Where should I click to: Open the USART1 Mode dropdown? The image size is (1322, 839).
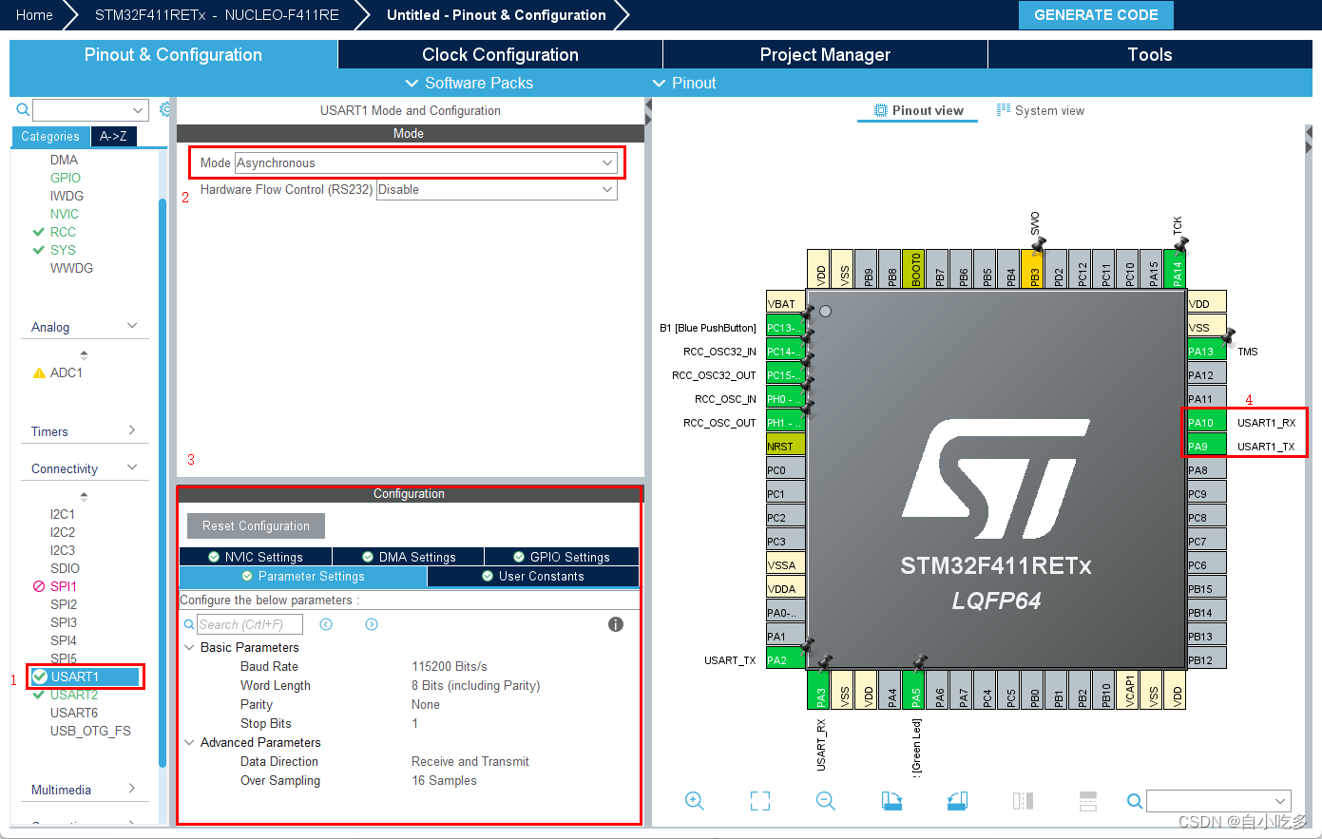coord(426,163)
